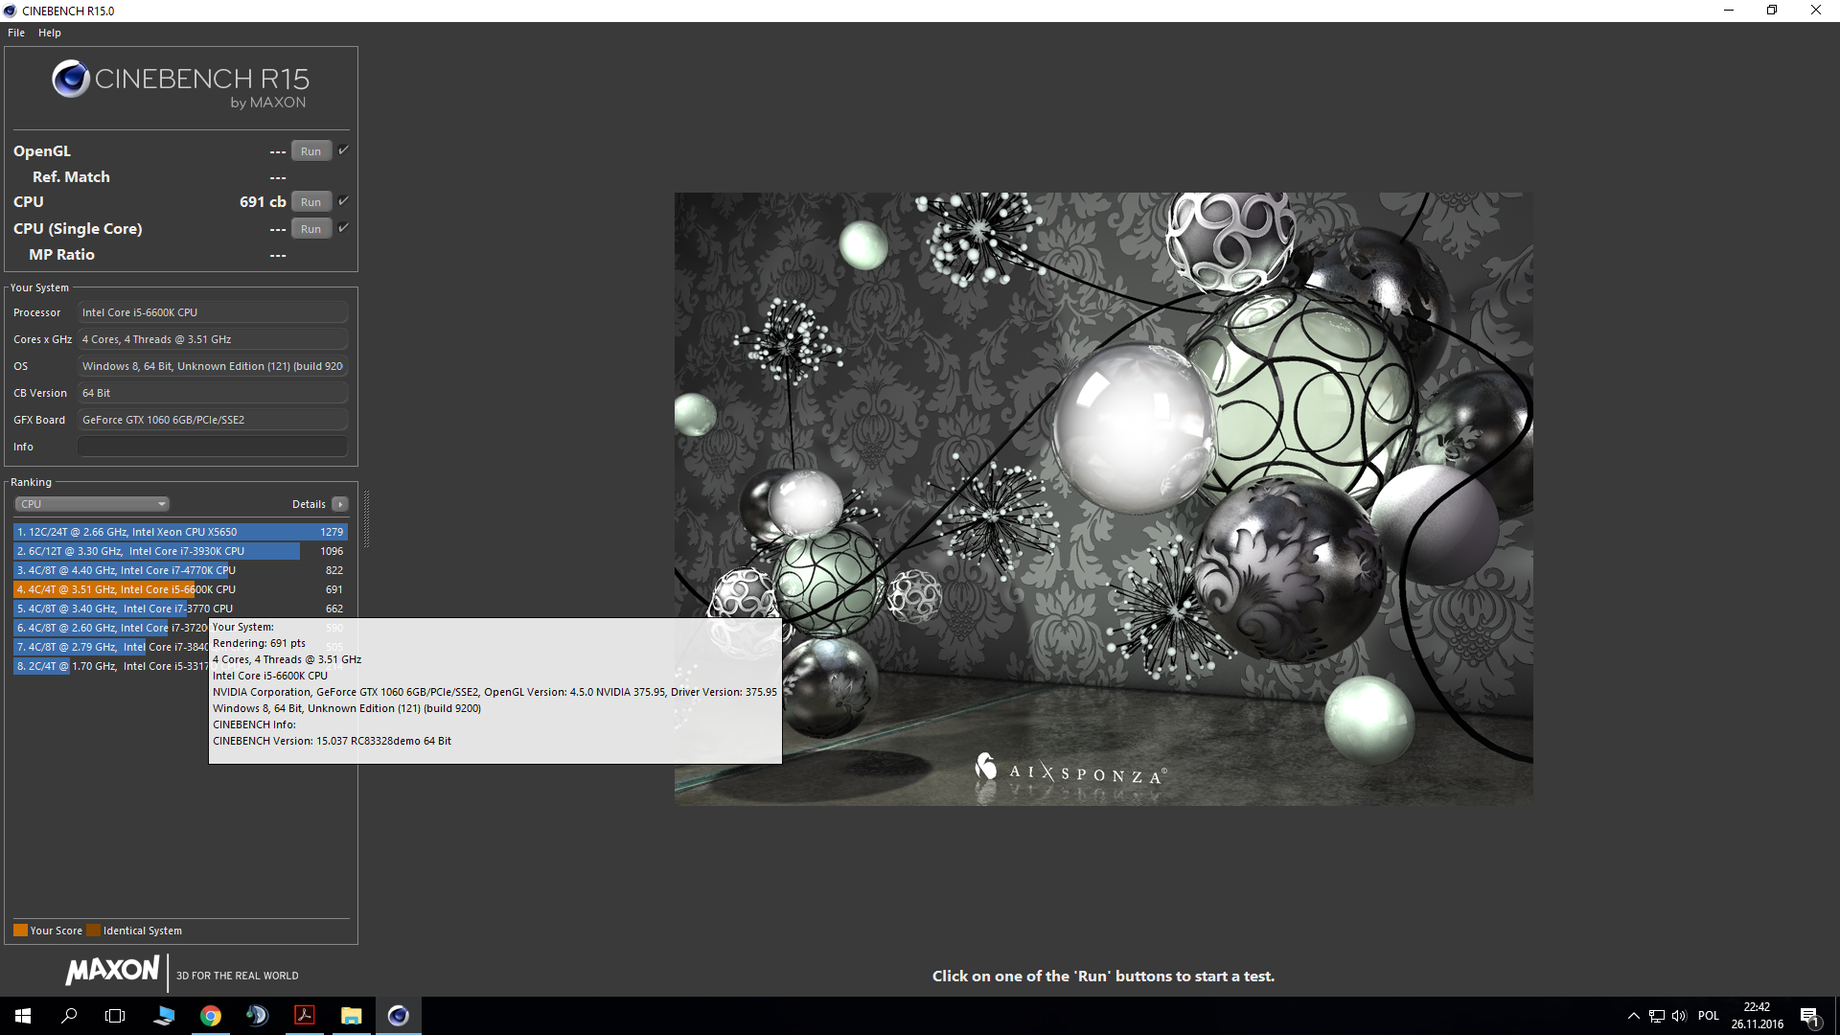Click the POL language indicator
Viewport: 1840px width, 1035px height.
pos(1709,1016)
